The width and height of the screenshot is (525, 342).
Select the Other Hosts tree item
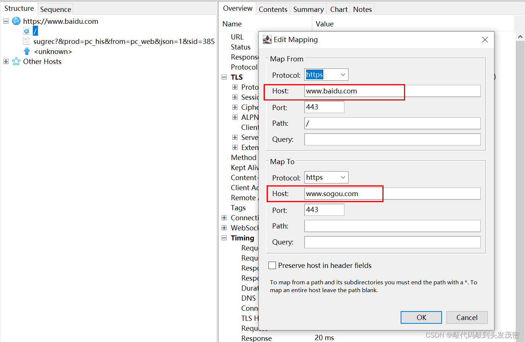(42, 61)
